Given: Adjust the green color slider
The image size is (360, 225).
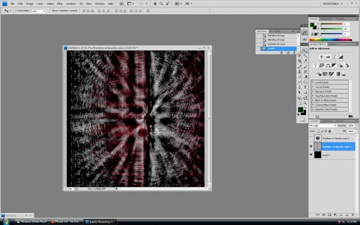Looking at the screenshot, I should (324, 30).
